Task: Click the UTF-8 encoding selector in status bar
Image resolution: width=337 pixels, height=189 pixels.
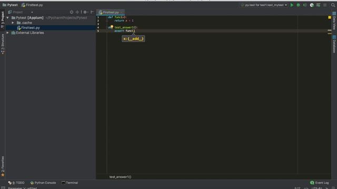Action: [x=317, y=188]
